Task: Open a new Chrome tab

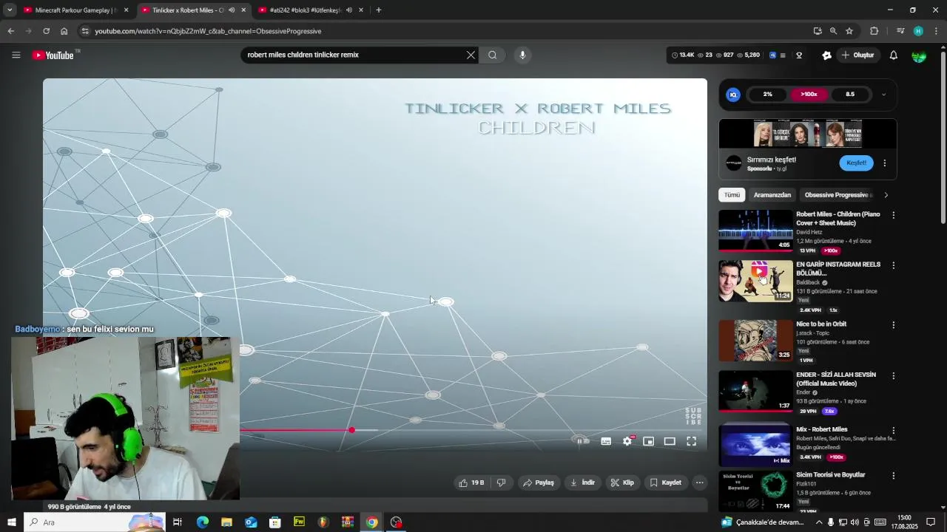Action: coord(379,10)
